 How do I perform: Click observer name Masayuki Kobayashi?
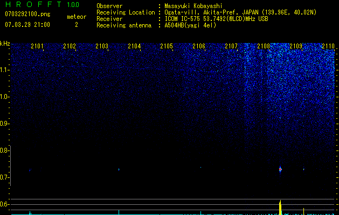193,6
